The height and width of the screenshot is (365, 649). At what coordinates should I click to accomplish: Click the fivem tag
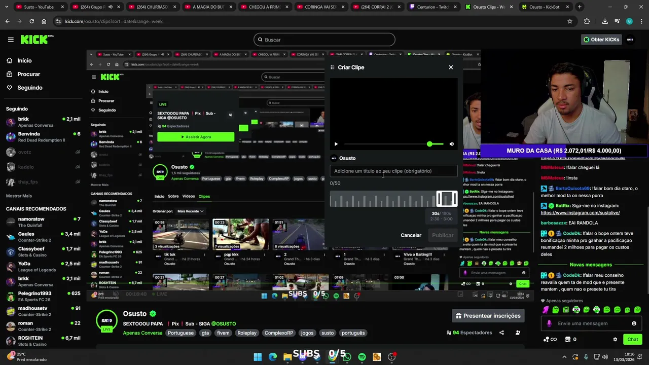tap(223, 333)
